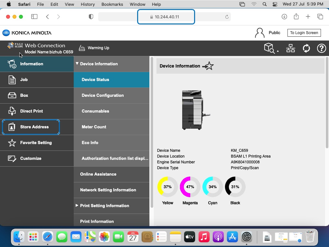
Task: Click the refresh icon in Web Connection header
Action: 306,48
